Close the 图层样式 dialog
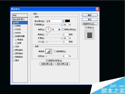Viewport: 125px width, 94px height. 97,9
